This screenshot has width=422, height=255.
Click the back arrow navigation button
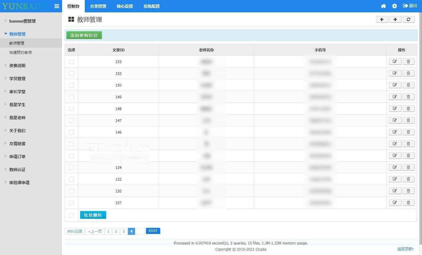click(x=382, y=19)
